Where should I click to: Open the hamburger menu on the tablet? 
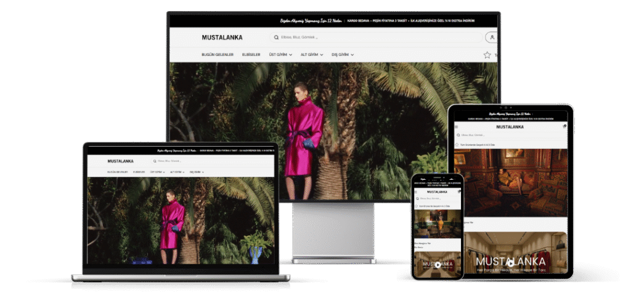point(457,127)
